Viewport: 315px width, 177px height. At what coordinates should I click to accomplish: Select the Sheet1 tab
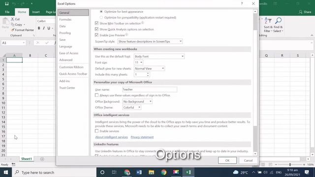coord(27,159)
